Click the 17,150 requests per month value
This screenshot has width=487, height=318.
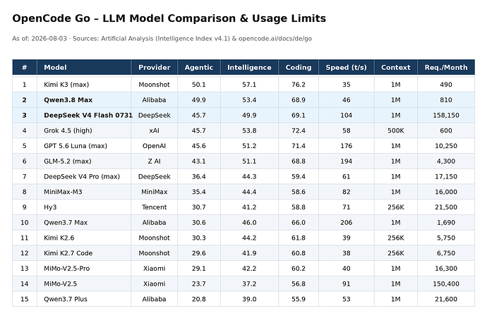tap(445, 176)
